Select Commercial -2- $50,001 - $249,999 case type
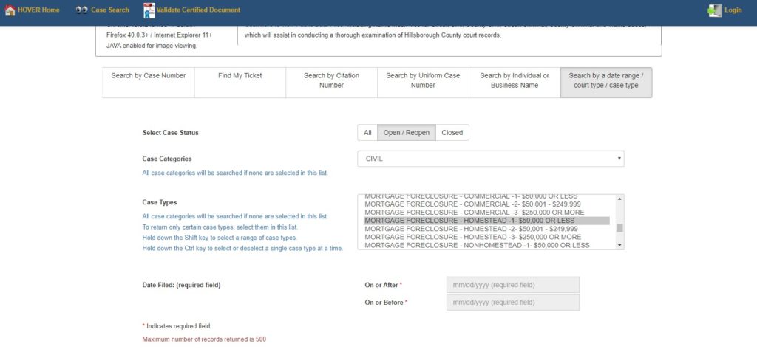 pos(486,204)
